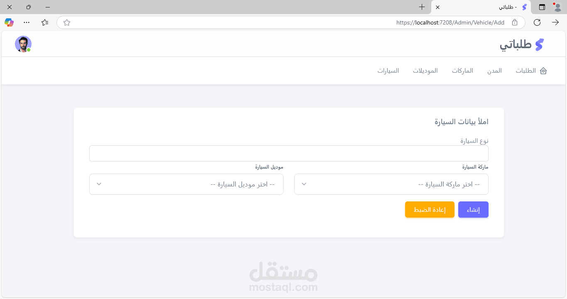Focus the نوع السيارة text field
The image size is (567, 299).
[x=289, y=153]
